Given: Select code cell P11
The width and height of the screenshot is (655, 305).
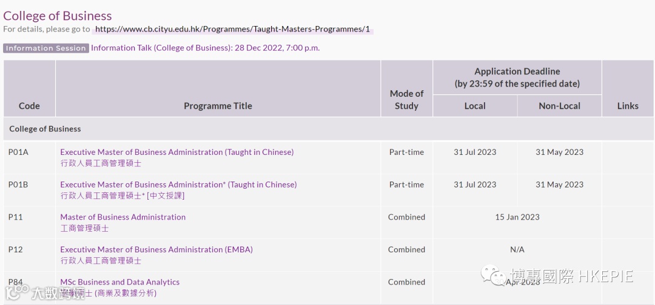Looking at the screenshot, I should tap(29, 223).
